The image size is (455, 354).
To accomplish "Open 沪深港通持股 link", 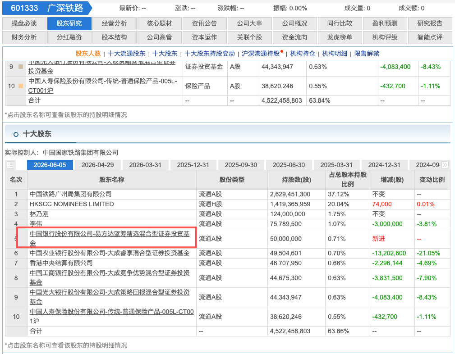I will pos(261,54).
